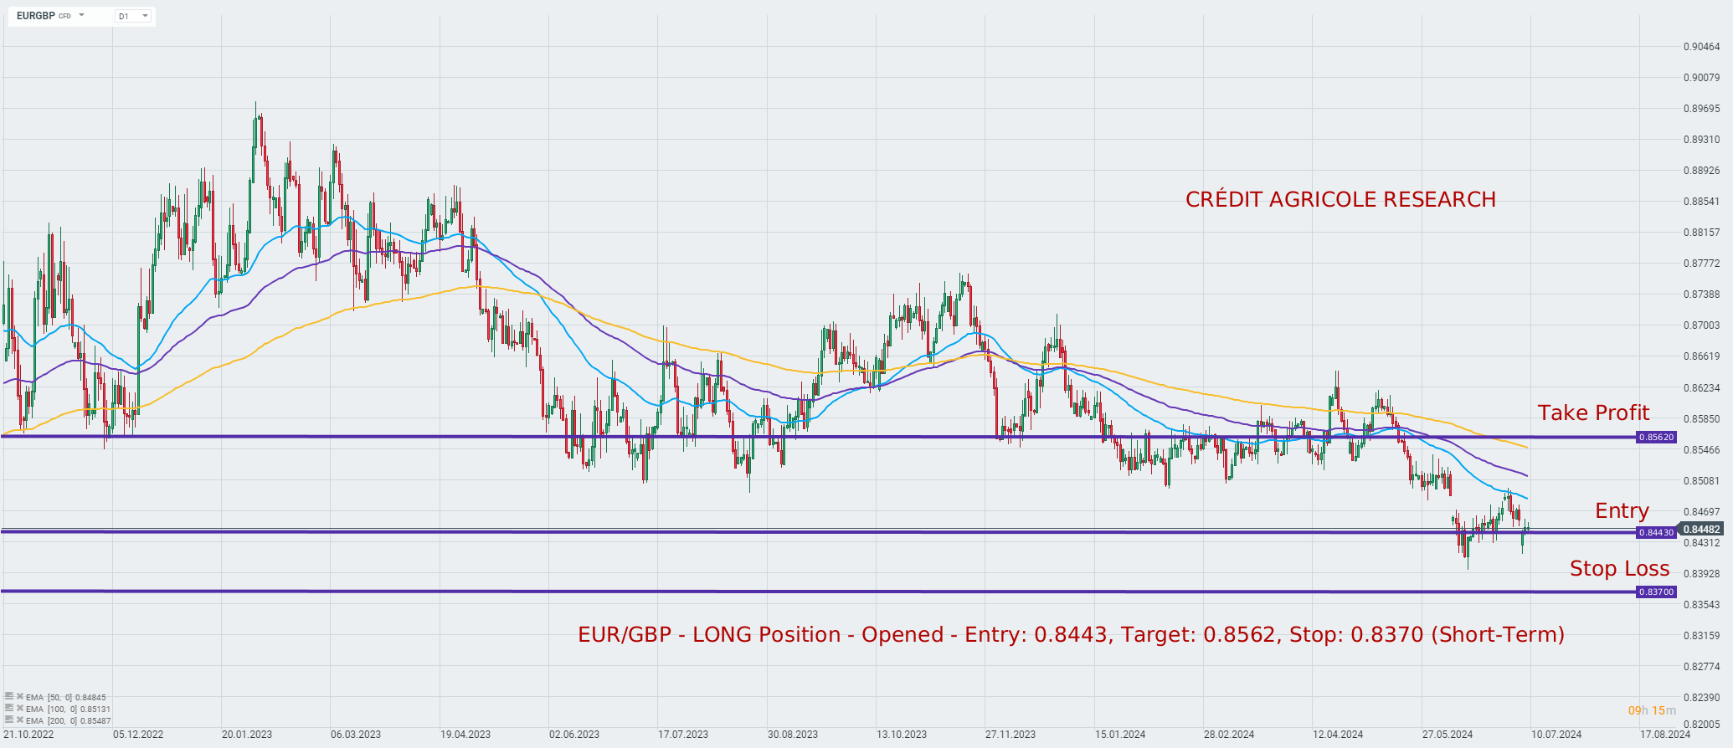The height and width of the screenshot is (748, 1733).
Task: Click the 0.83543 price axis label
Action: coord(1702,605)
